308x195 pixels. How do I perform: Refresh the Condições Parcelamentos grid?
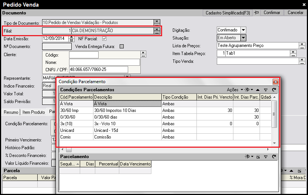point(274,90)
